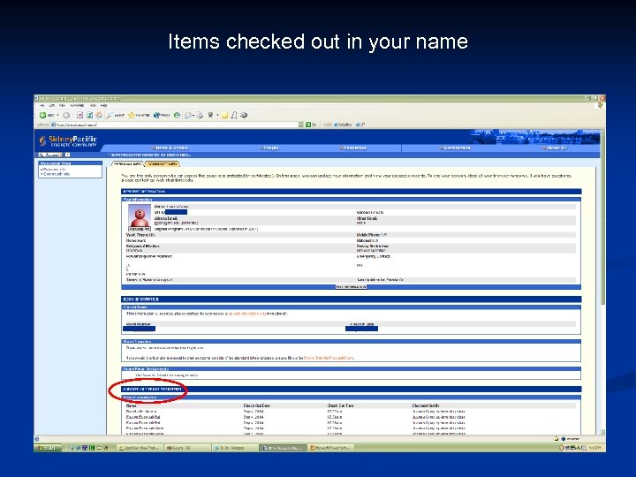The width and height of the screenshot is (636, 477).
Task: Open the View menu
Action: click(62, 105)
